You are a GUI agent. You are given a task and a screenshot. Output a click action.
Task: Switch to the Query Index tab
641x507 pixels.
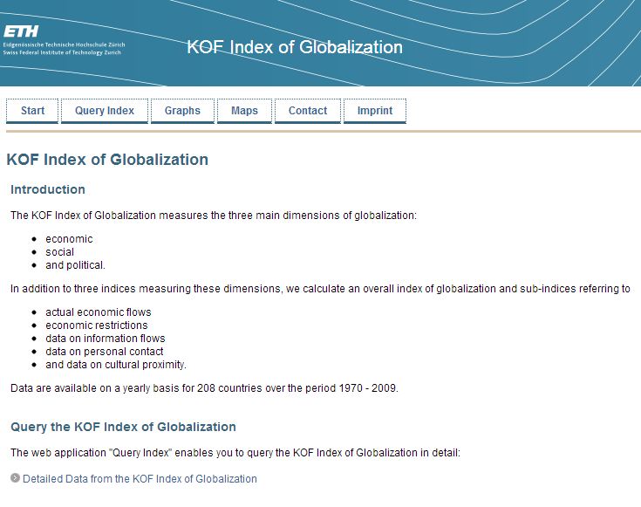click(105, 111)
